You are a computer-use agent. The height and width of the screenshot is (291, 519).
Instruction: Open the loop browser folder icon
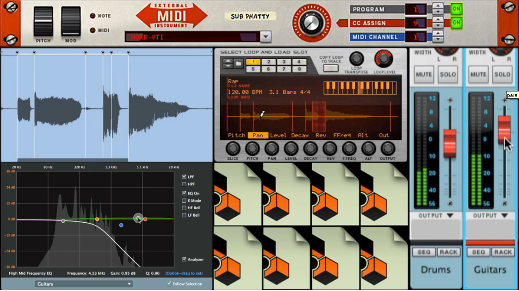pos(238,63)
